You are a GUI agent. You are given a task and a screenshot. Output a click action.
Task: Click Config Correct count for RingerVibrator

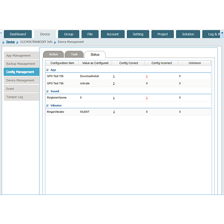tap(114, 112)
